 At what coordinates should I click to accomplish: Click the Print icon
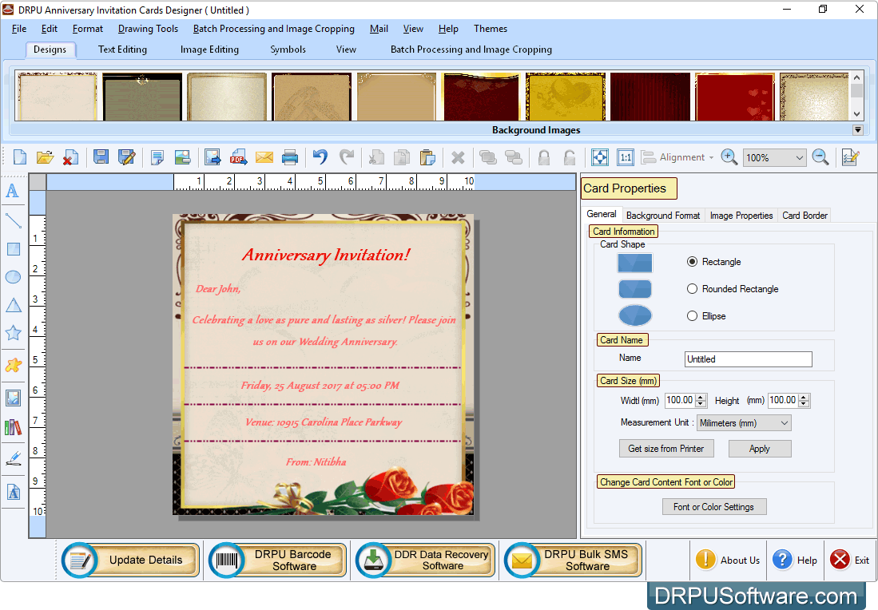(x=290, y=157)
